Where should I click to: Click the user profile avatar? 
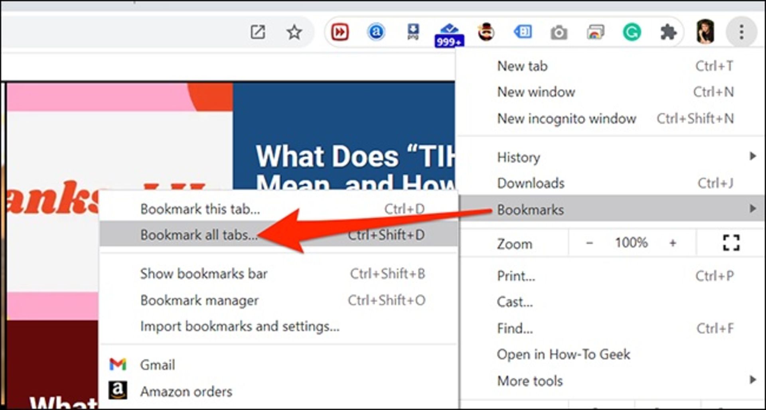pyautogui.click(x=705, y=32)
